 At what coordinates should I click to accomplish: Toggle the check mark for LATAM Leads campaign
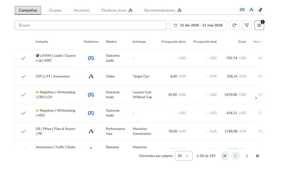coord(23,58)
